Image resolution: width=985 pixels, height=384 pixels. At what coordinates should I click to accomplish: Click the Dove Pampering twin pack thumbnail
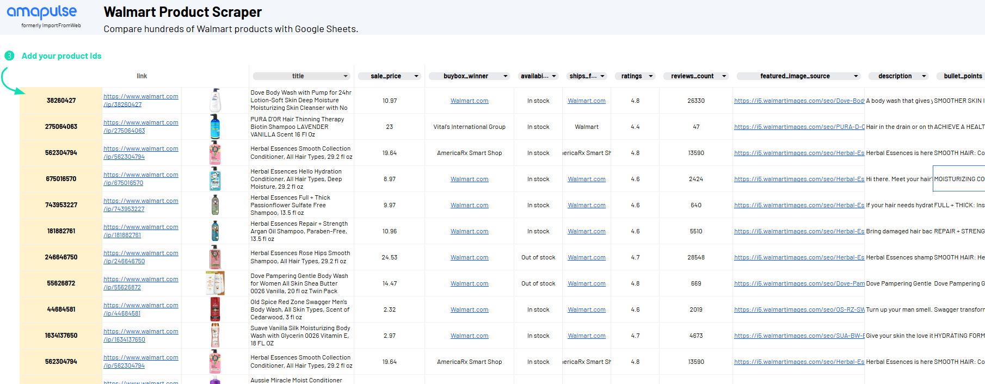coord(216,283)
